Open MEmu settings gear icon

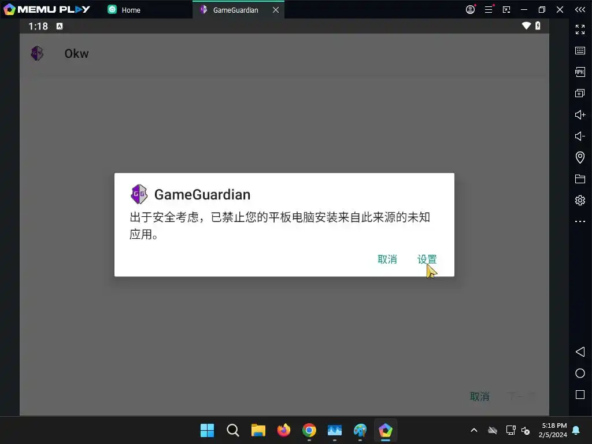pos(580,200)
